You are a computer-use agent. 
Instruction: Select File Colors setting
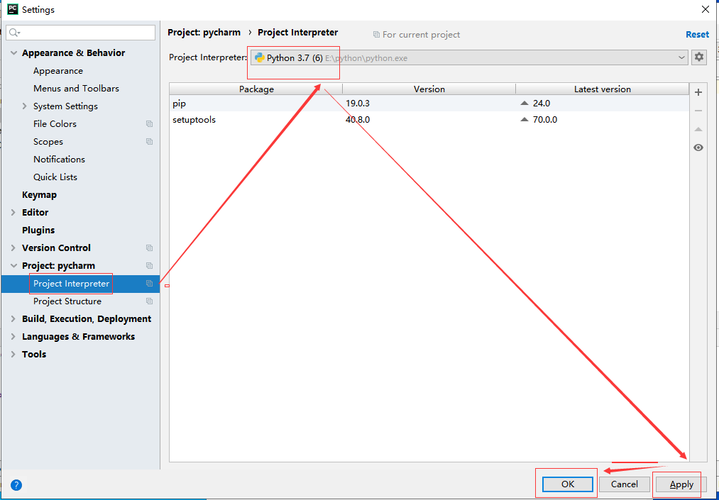tap(55, 123)
